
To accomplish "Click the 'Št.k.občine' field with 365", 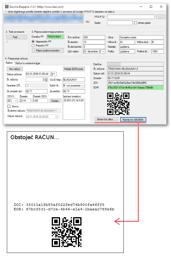I will [x=94, y=37].
